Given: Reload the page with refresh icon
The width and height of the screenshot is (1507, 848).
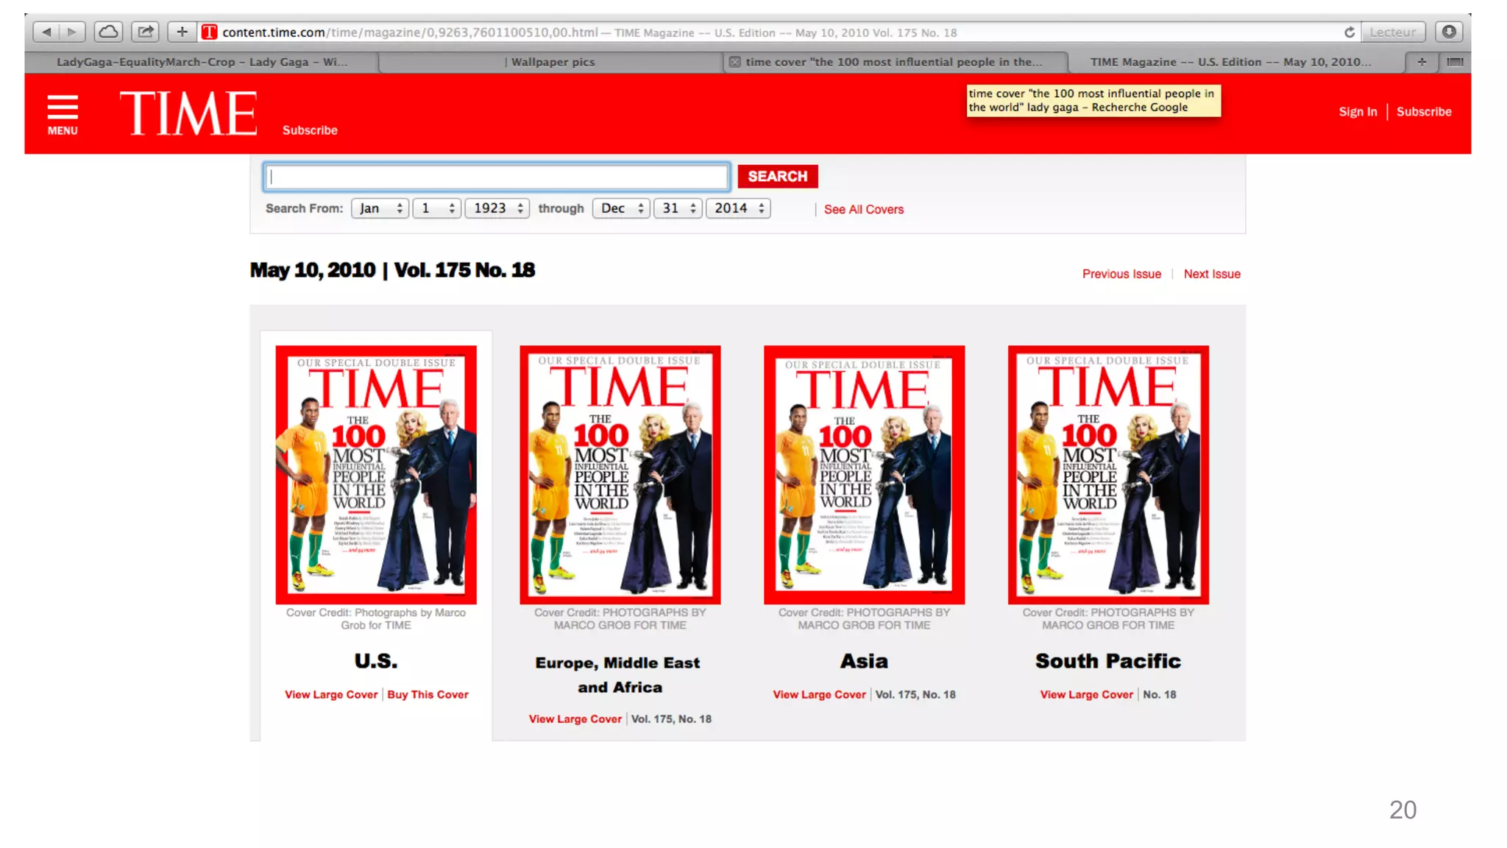Looking at the screenshot, I should point(1349,32).
